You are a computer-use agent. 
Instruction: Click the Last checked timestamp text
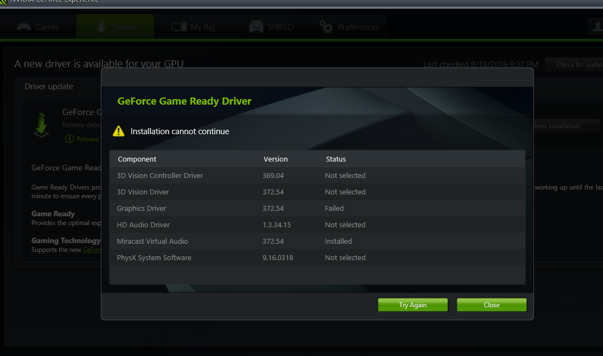click(x=481, y=65)
